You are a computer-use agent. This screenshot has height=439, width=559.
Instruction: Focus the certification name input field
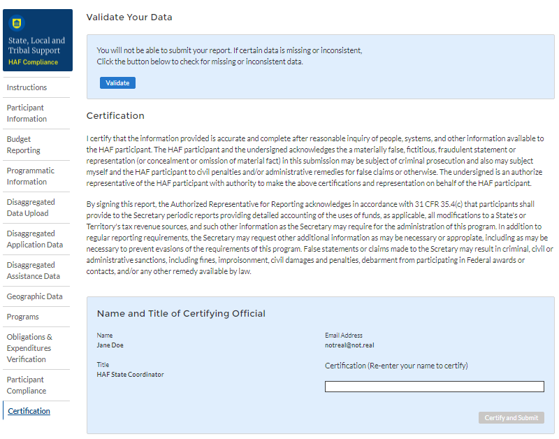pos(434,387)
